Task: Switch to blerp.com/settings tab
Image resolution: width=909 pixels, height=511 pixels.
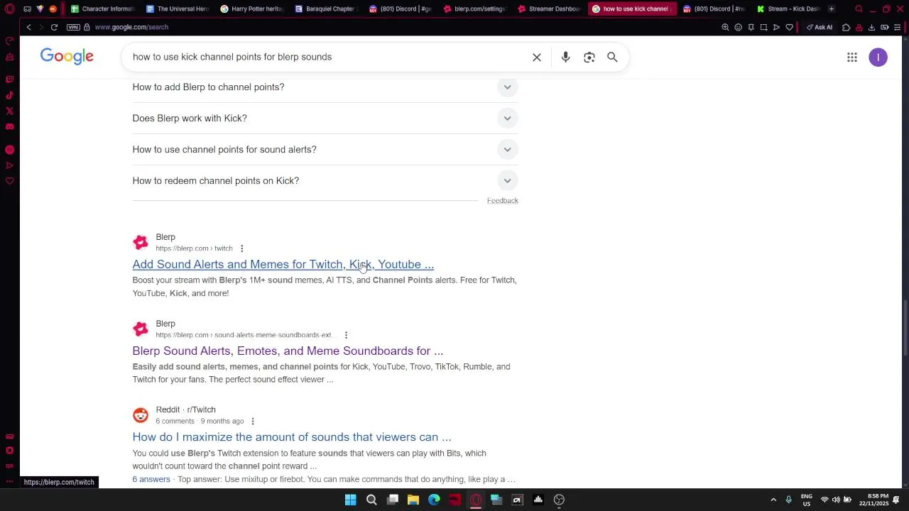Action: pos(476,9)
